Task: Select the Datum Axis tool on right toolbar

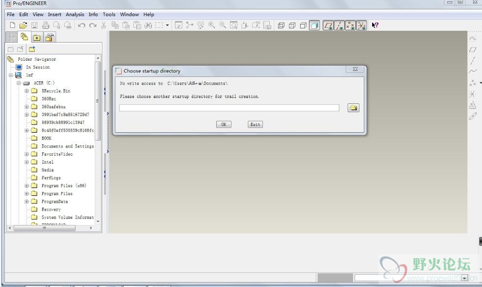Action: [473, 60]
